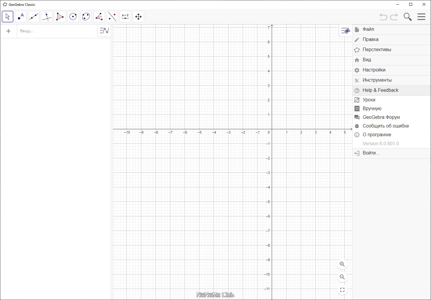This screenshot has width=431, height=300.
Task: Open the Вручную manual entry
Action: (x=392, y=109)
